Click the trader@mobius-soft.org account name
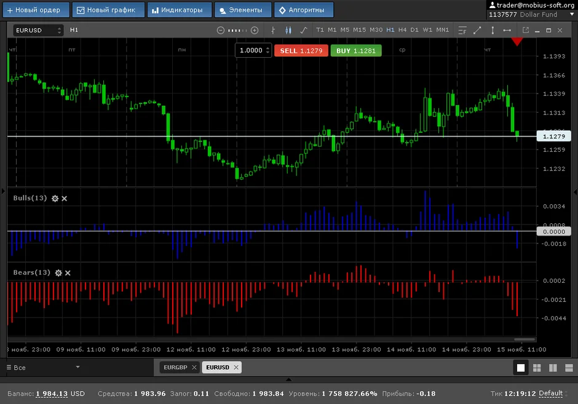The image size is (578, 404). click(x=535, y=5)
